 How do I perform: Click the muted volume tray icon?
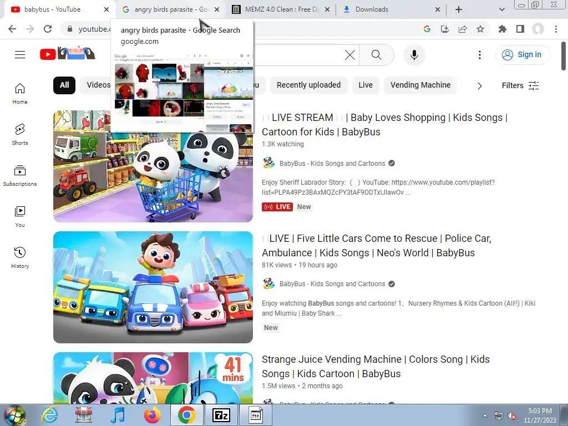512,416
